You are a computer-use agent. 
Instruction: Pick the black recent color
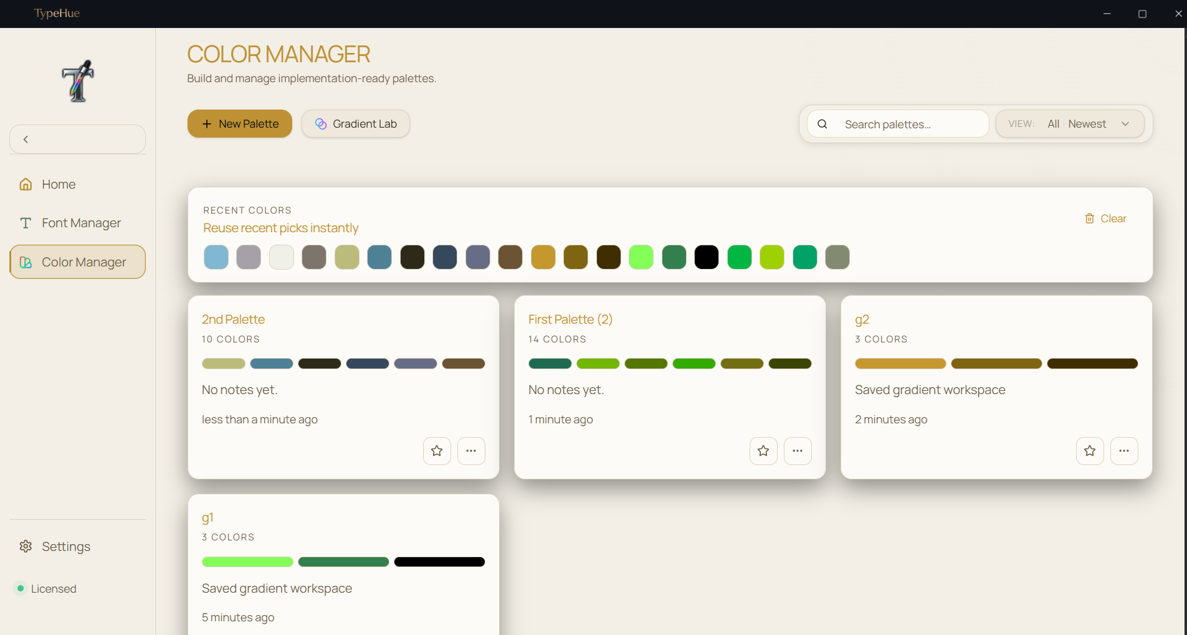pos(707,257)
